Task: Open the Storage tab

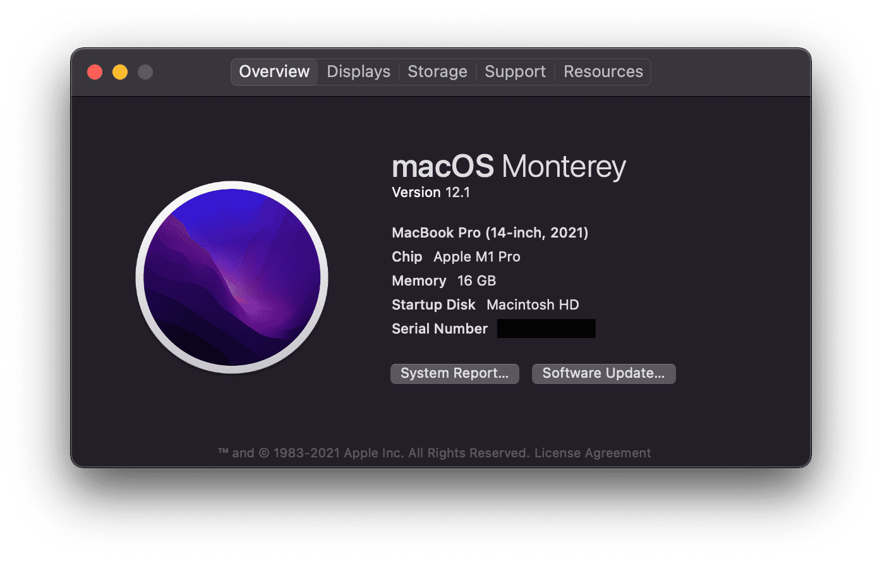Action: [437, 71]
